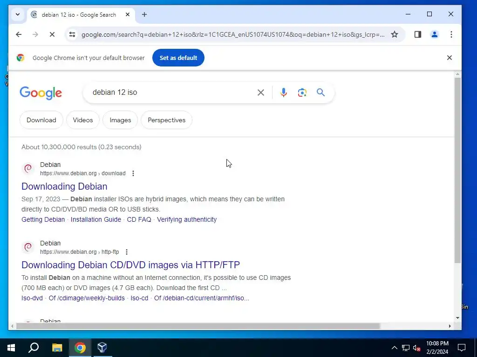Viewport: 477px width, 357px height.
Task: Click the Getting Debian sitelink
Action: [43, 219]
